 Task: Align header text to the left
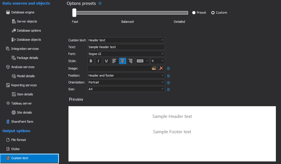[114, 61]
